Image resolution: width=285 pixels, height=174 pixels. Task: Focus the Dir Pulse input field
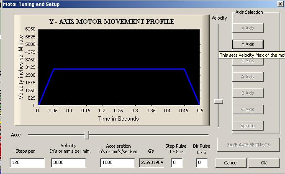point(202,162)
